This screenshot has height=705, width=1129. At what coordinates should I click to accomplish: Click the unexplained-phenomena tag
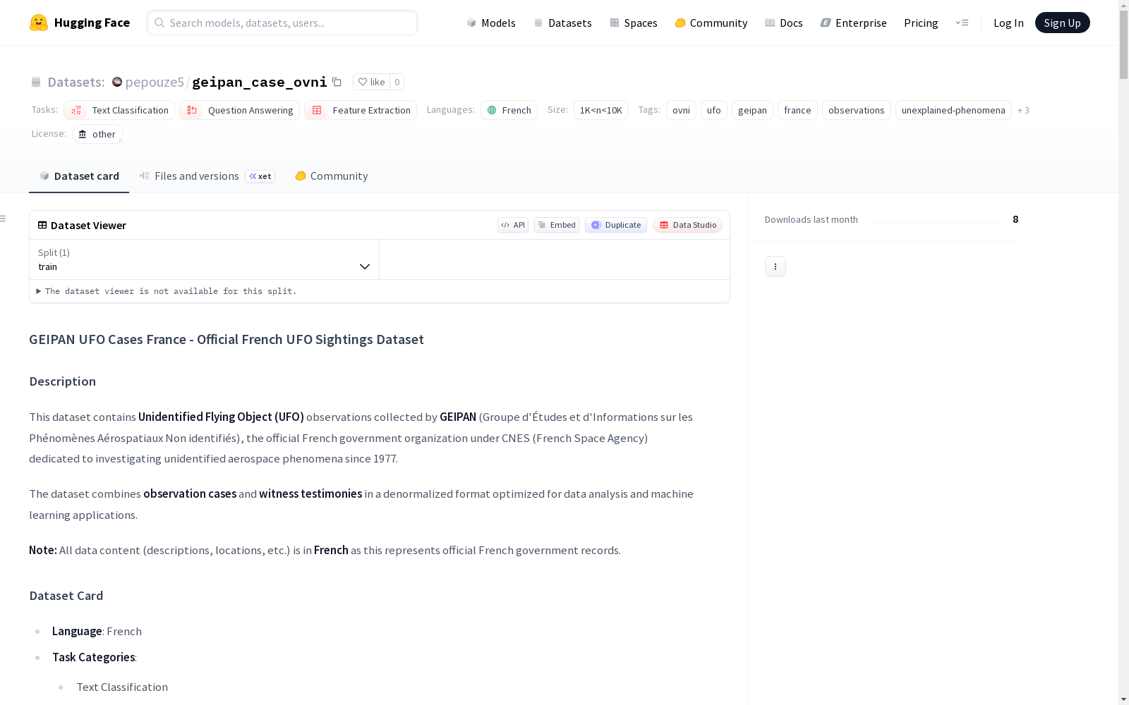(x=953, y=110)
